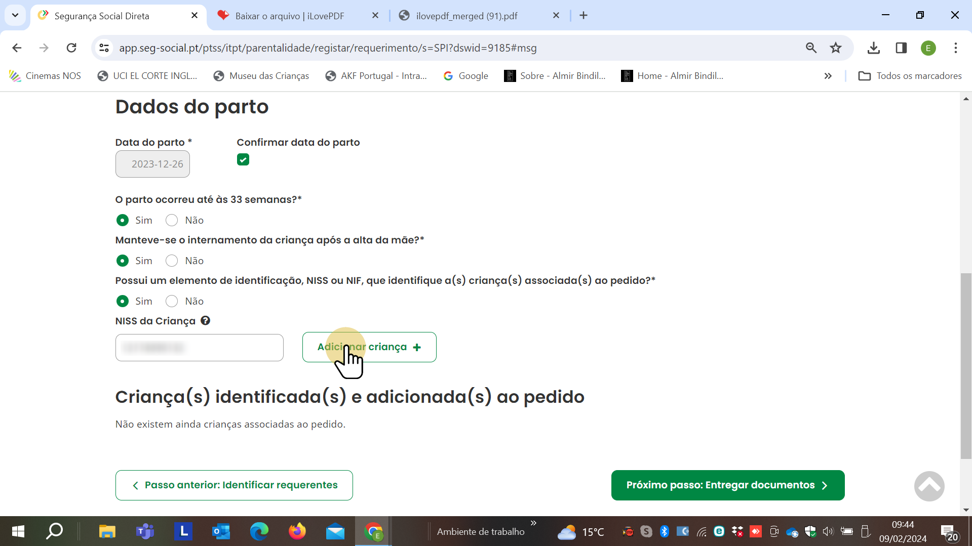Expand the hidden bookmarks chevron
This screenshot has width=972, height=546.
tap(828, 76)
